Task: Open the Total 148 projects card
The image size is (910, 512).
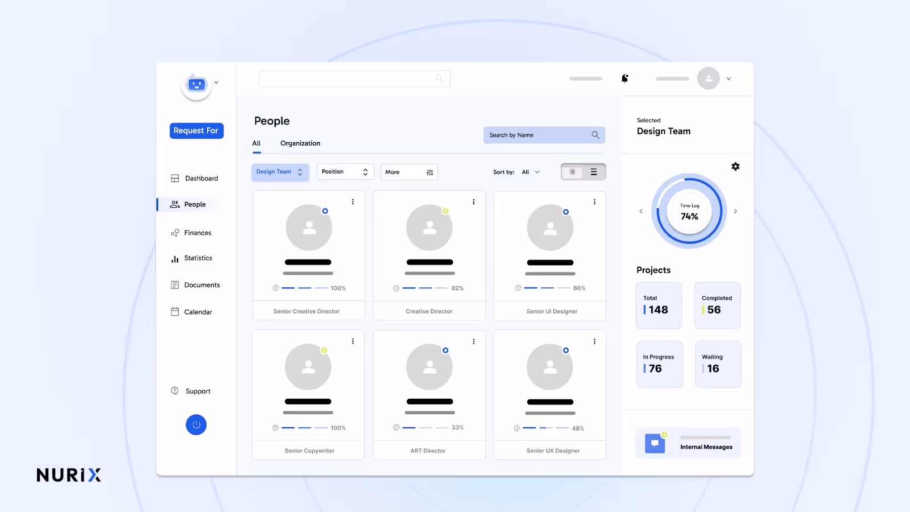Action: 659,305
